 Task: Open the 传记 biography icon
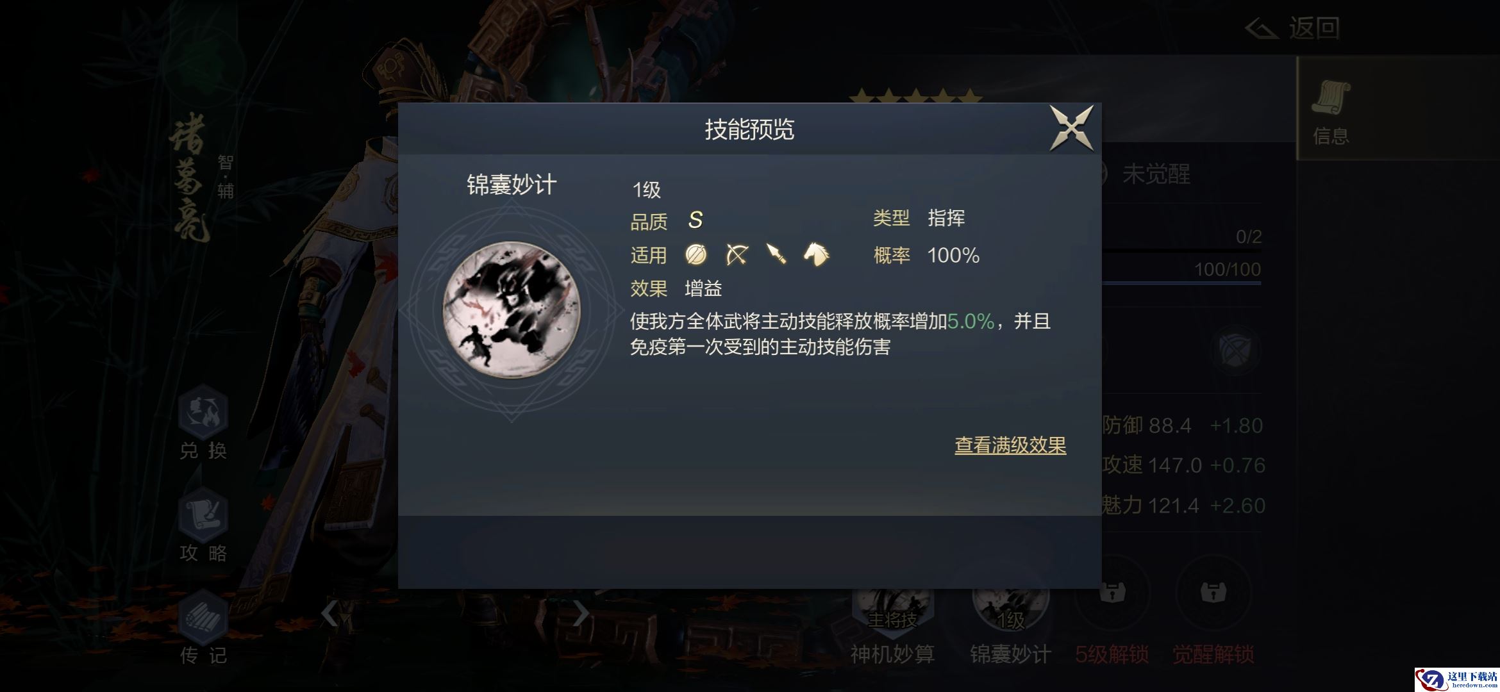click(203, 627)
